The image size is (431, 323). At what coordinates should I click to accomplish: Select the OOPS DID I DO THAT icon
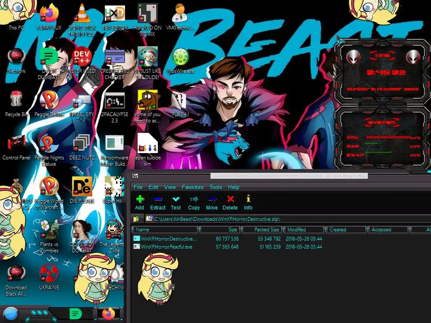(82, 236)
